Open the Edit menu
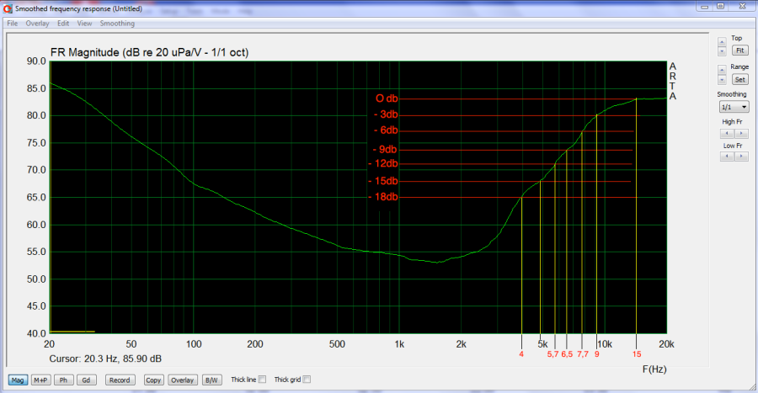Viewport: 758px width, 393px height. 63,24
